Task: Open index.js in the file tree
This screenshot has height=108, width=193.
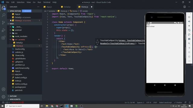Action: [18, 81]
